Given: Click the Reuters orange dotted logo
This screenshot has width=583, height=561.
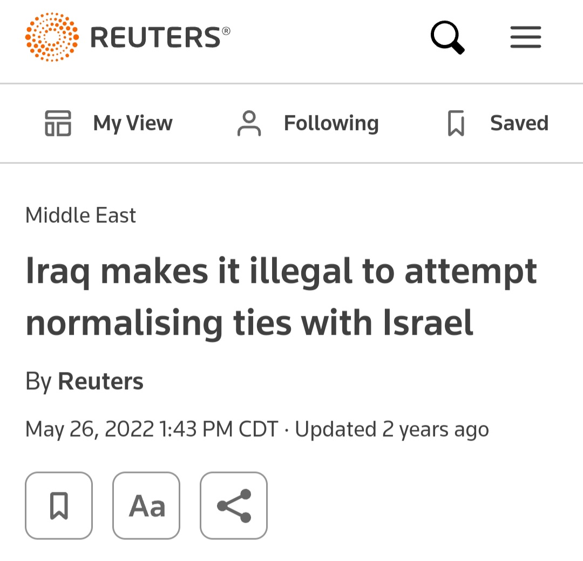Looking at the screenshot, I should [x=51, y=37].
